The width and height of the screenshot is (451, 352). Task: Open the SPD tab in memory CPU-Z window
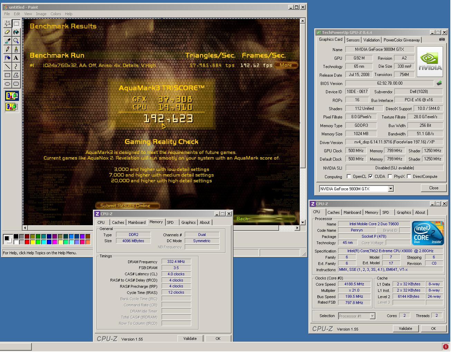170,222
